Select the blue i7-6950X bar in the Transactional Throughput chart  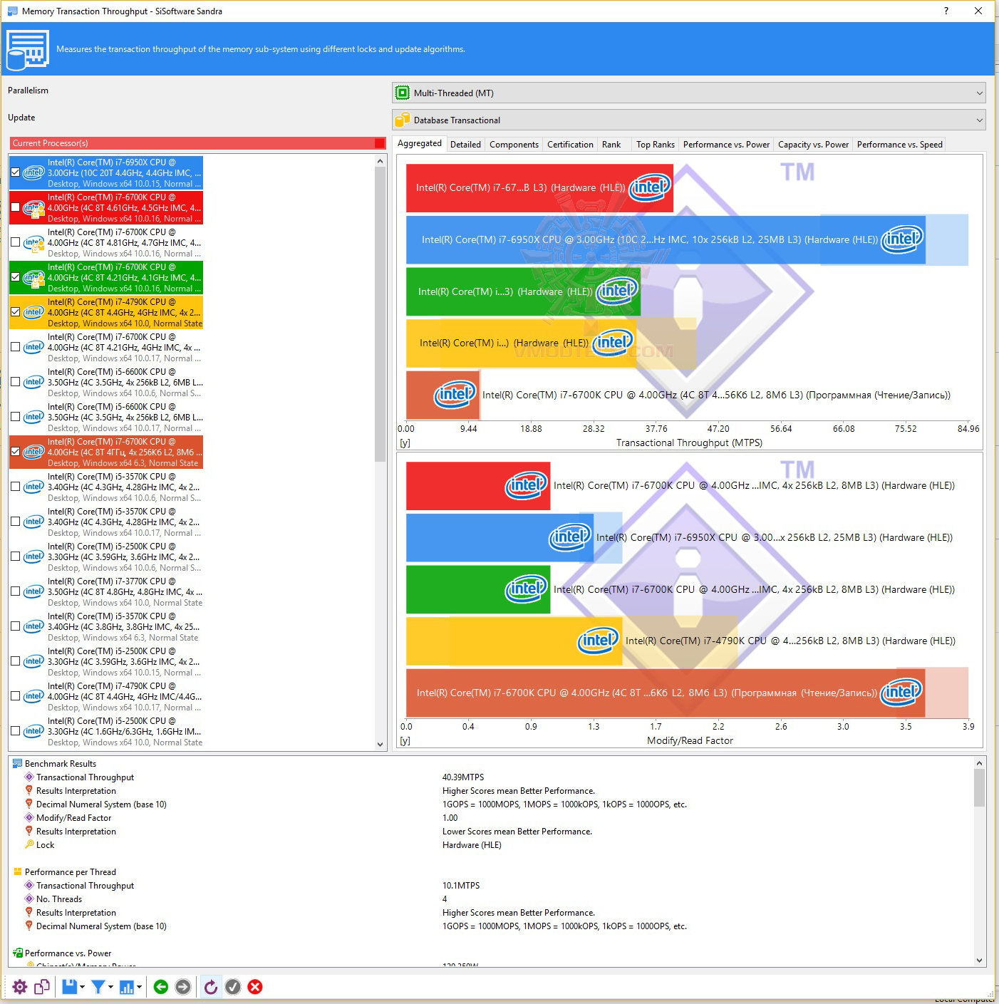click(666, 240)
